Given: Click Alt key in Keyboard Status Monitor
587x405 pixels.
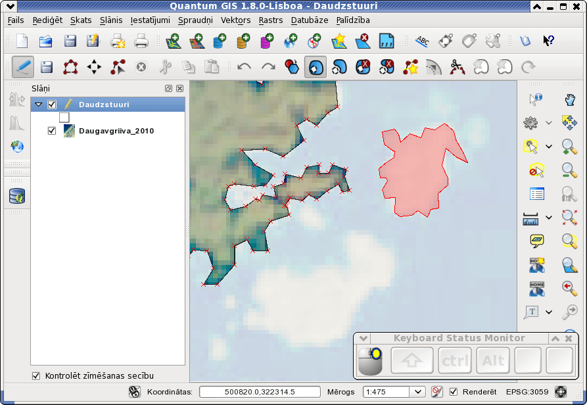Looking at the screenshot, I should [x=493, y=360].
